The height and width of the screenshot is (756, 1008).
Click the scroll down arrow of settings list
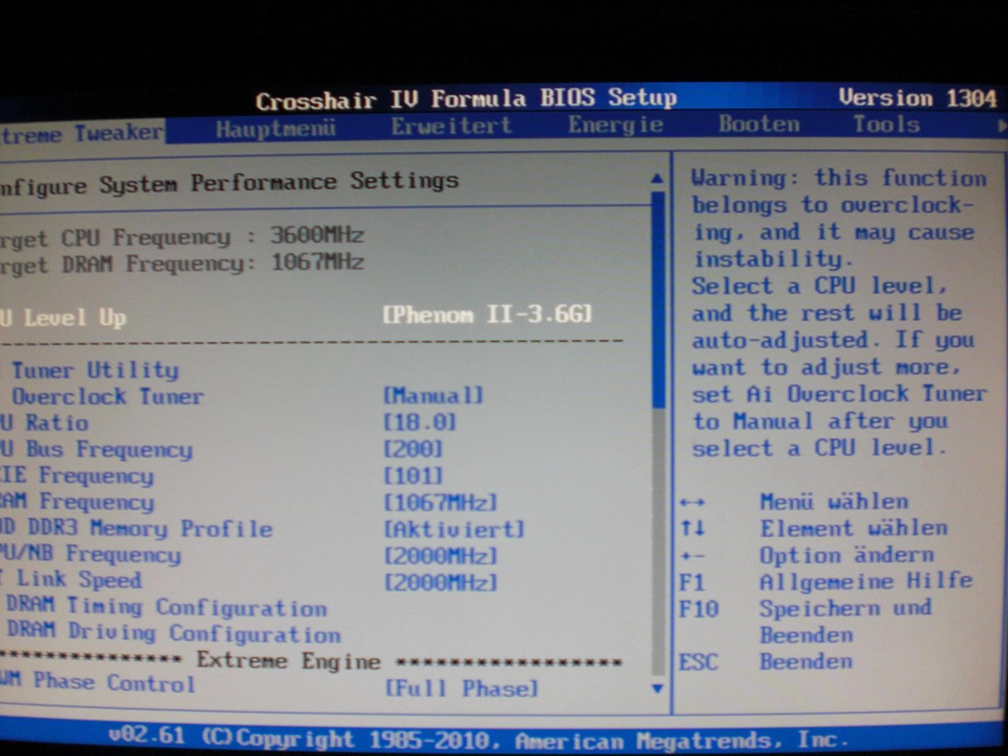click(x=657, y=689)
